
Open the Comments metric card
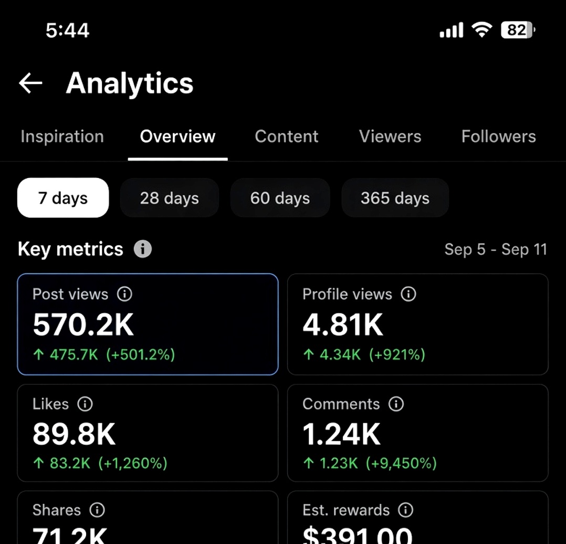tap(417, 433)
